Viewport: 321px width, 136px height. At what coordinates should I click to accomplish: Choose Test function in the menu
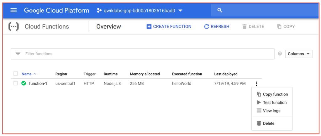[274, 102]
